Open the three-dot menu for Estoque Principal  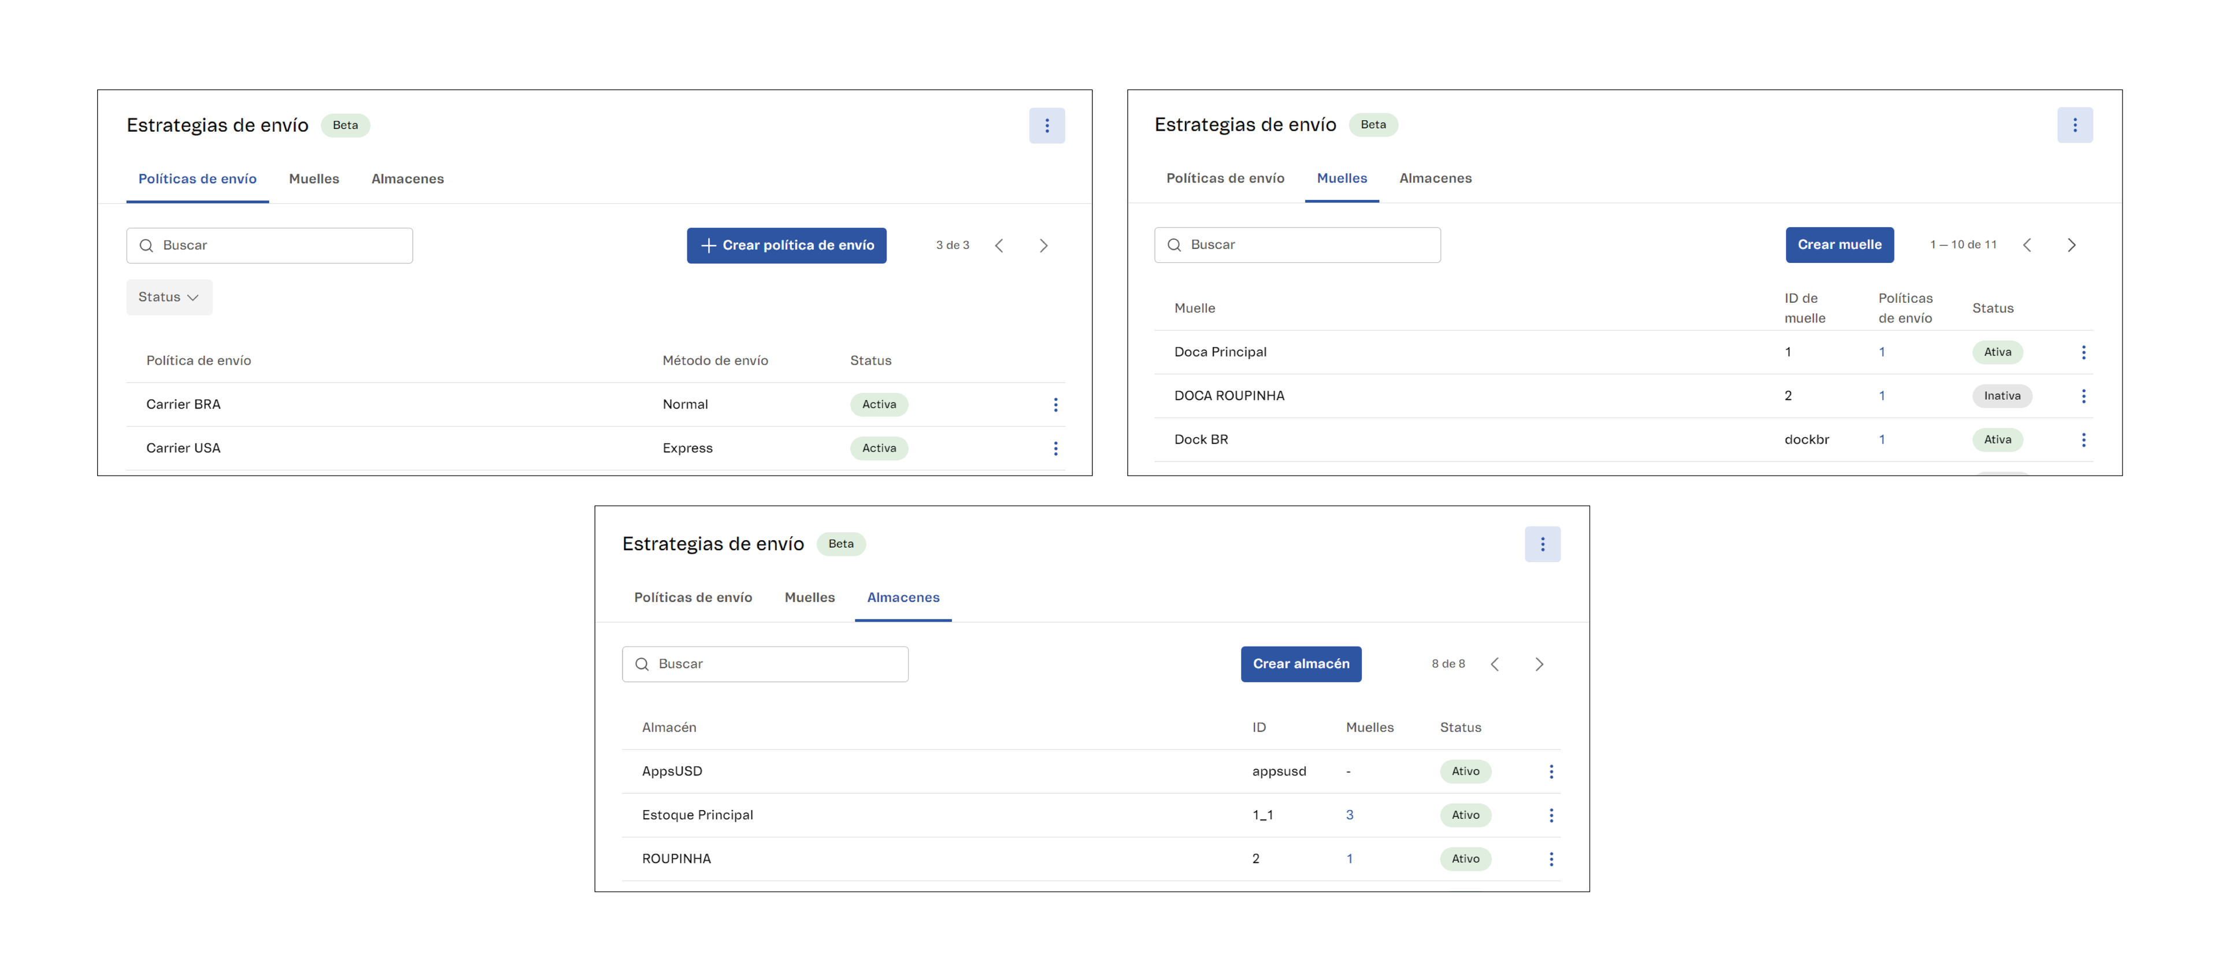pos(1551,815)
